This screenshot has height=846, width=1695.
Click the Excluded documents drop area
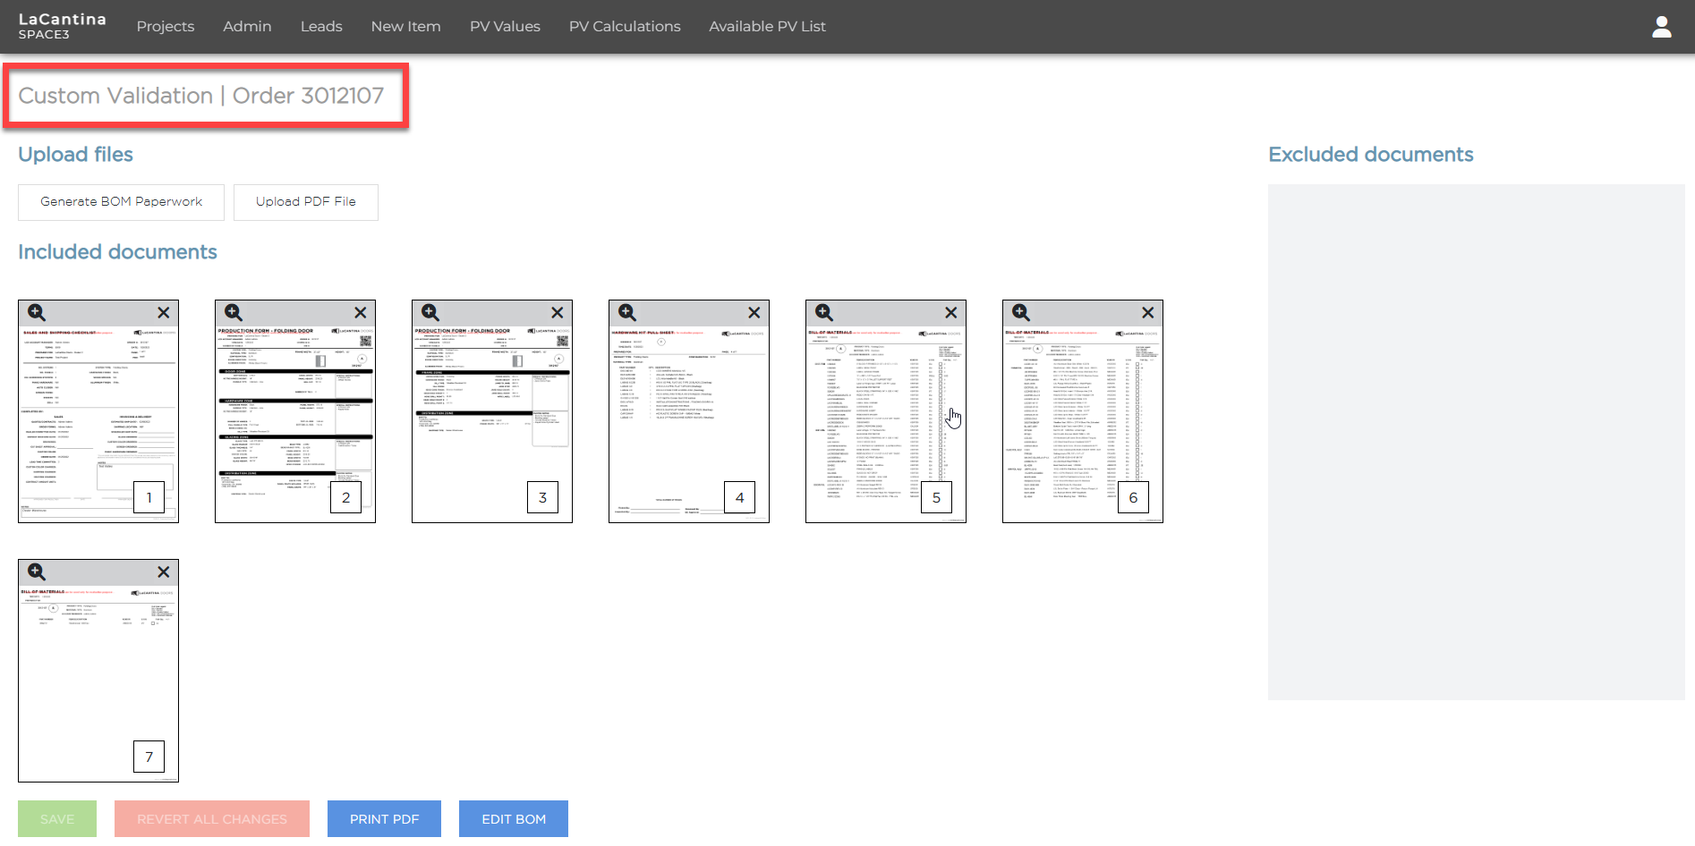click(x=1476, y=442)
